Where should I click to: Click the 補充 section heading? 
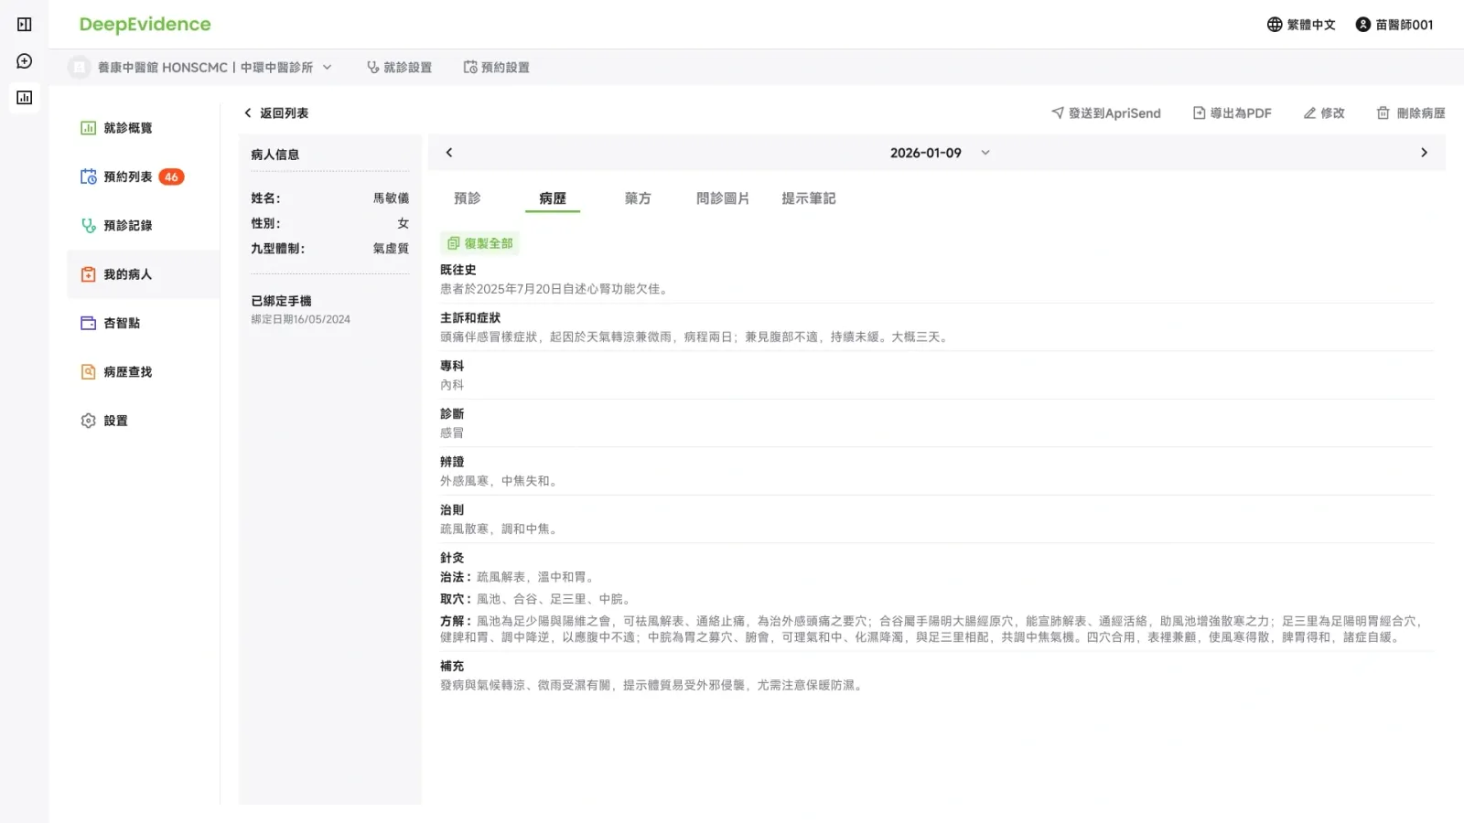click(x=452, y=667)
